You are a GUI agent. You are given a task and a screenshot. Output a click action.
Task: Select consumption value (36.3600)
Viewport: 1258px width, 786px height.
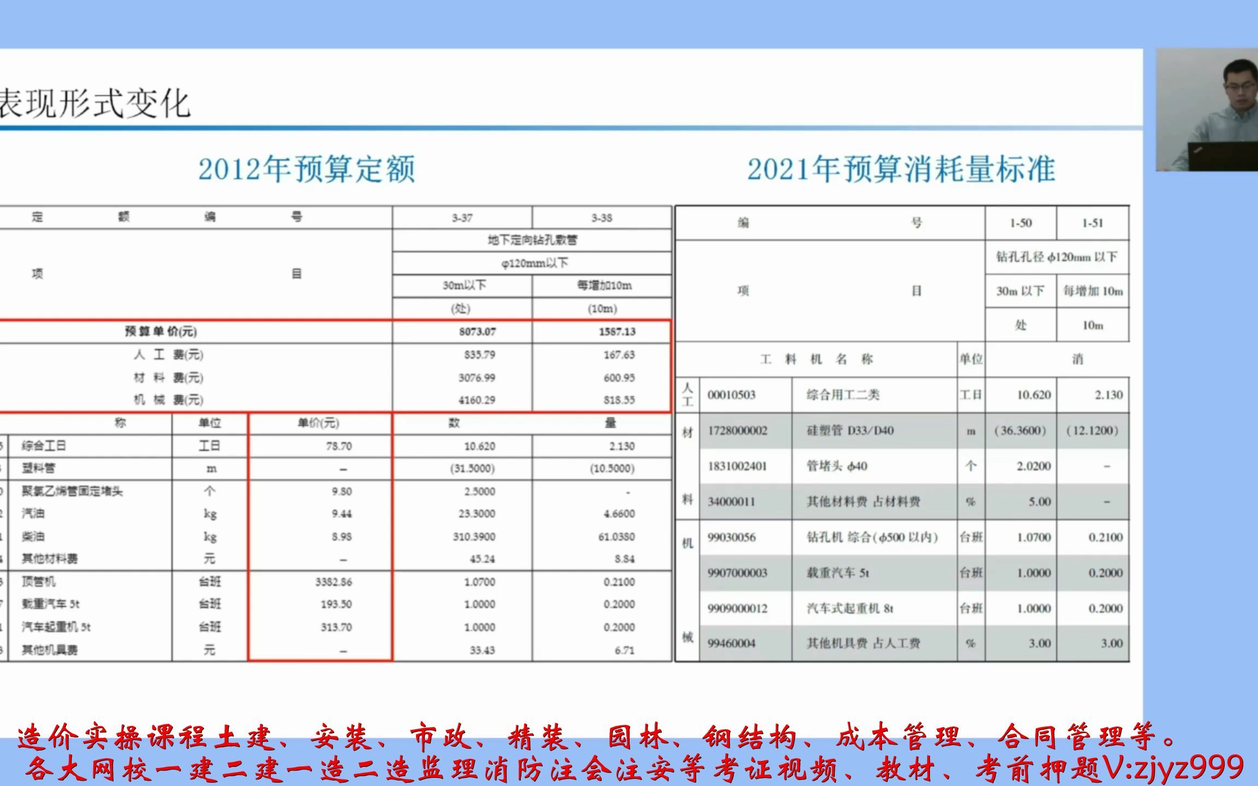coord(1020,431)
